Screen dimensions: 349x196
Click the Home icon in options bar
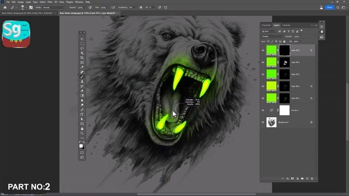tap(5, 7)
